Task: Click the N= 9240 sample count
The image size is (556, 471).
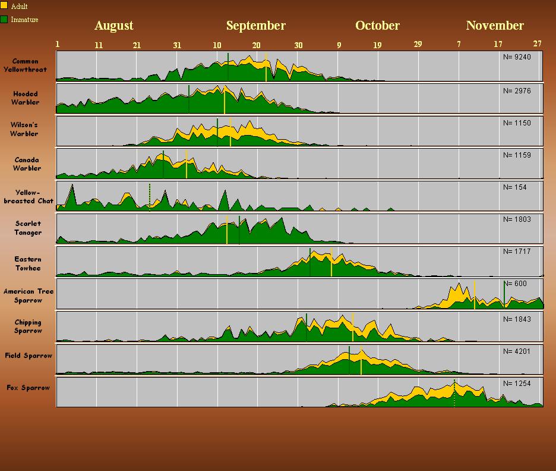Action: (517, 57)
